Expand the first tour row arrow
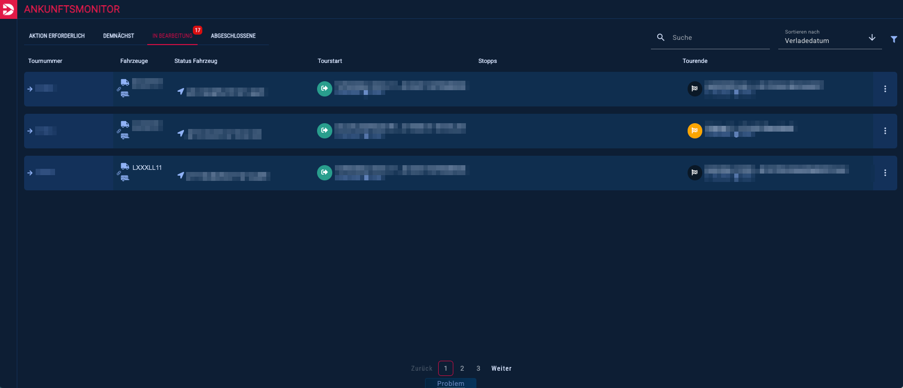 [x=30, y=89]
